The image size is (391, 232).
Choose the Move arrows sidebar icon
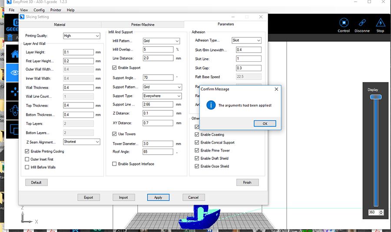point(14,92)
